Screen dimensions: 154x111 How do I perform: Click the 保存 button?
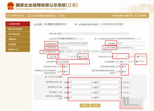tap(85, 105)
